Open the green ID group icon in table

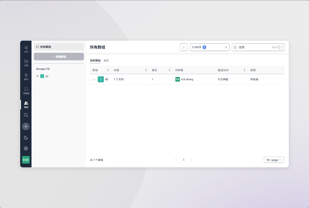coord(101,79)
